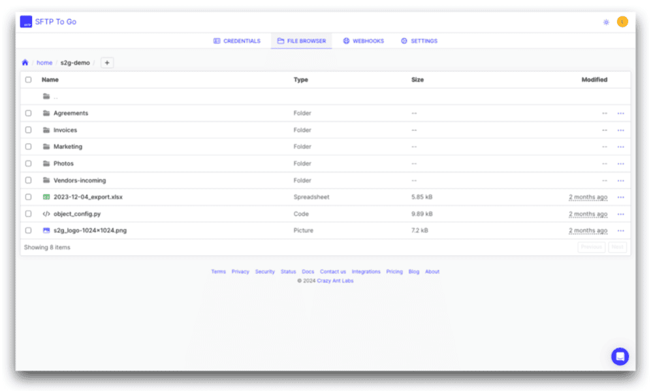This screenshot has width=653, height=391.
Task: Open the About footer link
Action: pos(432,271)
